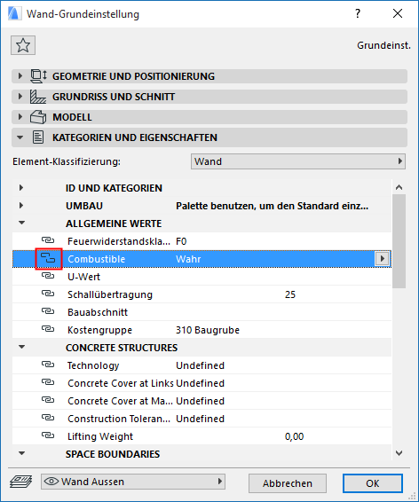
Task: Toggle link icon next to Bauabschnitt
Action: pos(48,311)
